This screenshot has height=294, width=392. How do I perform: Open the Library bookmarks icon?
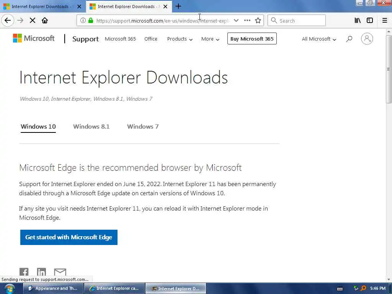click(358, 21)
